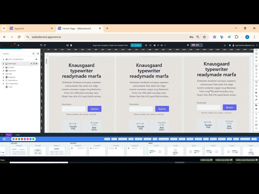The image size is (259, 194).
Task: Pick the green color swatch at the end
Action: click(33, 139)
